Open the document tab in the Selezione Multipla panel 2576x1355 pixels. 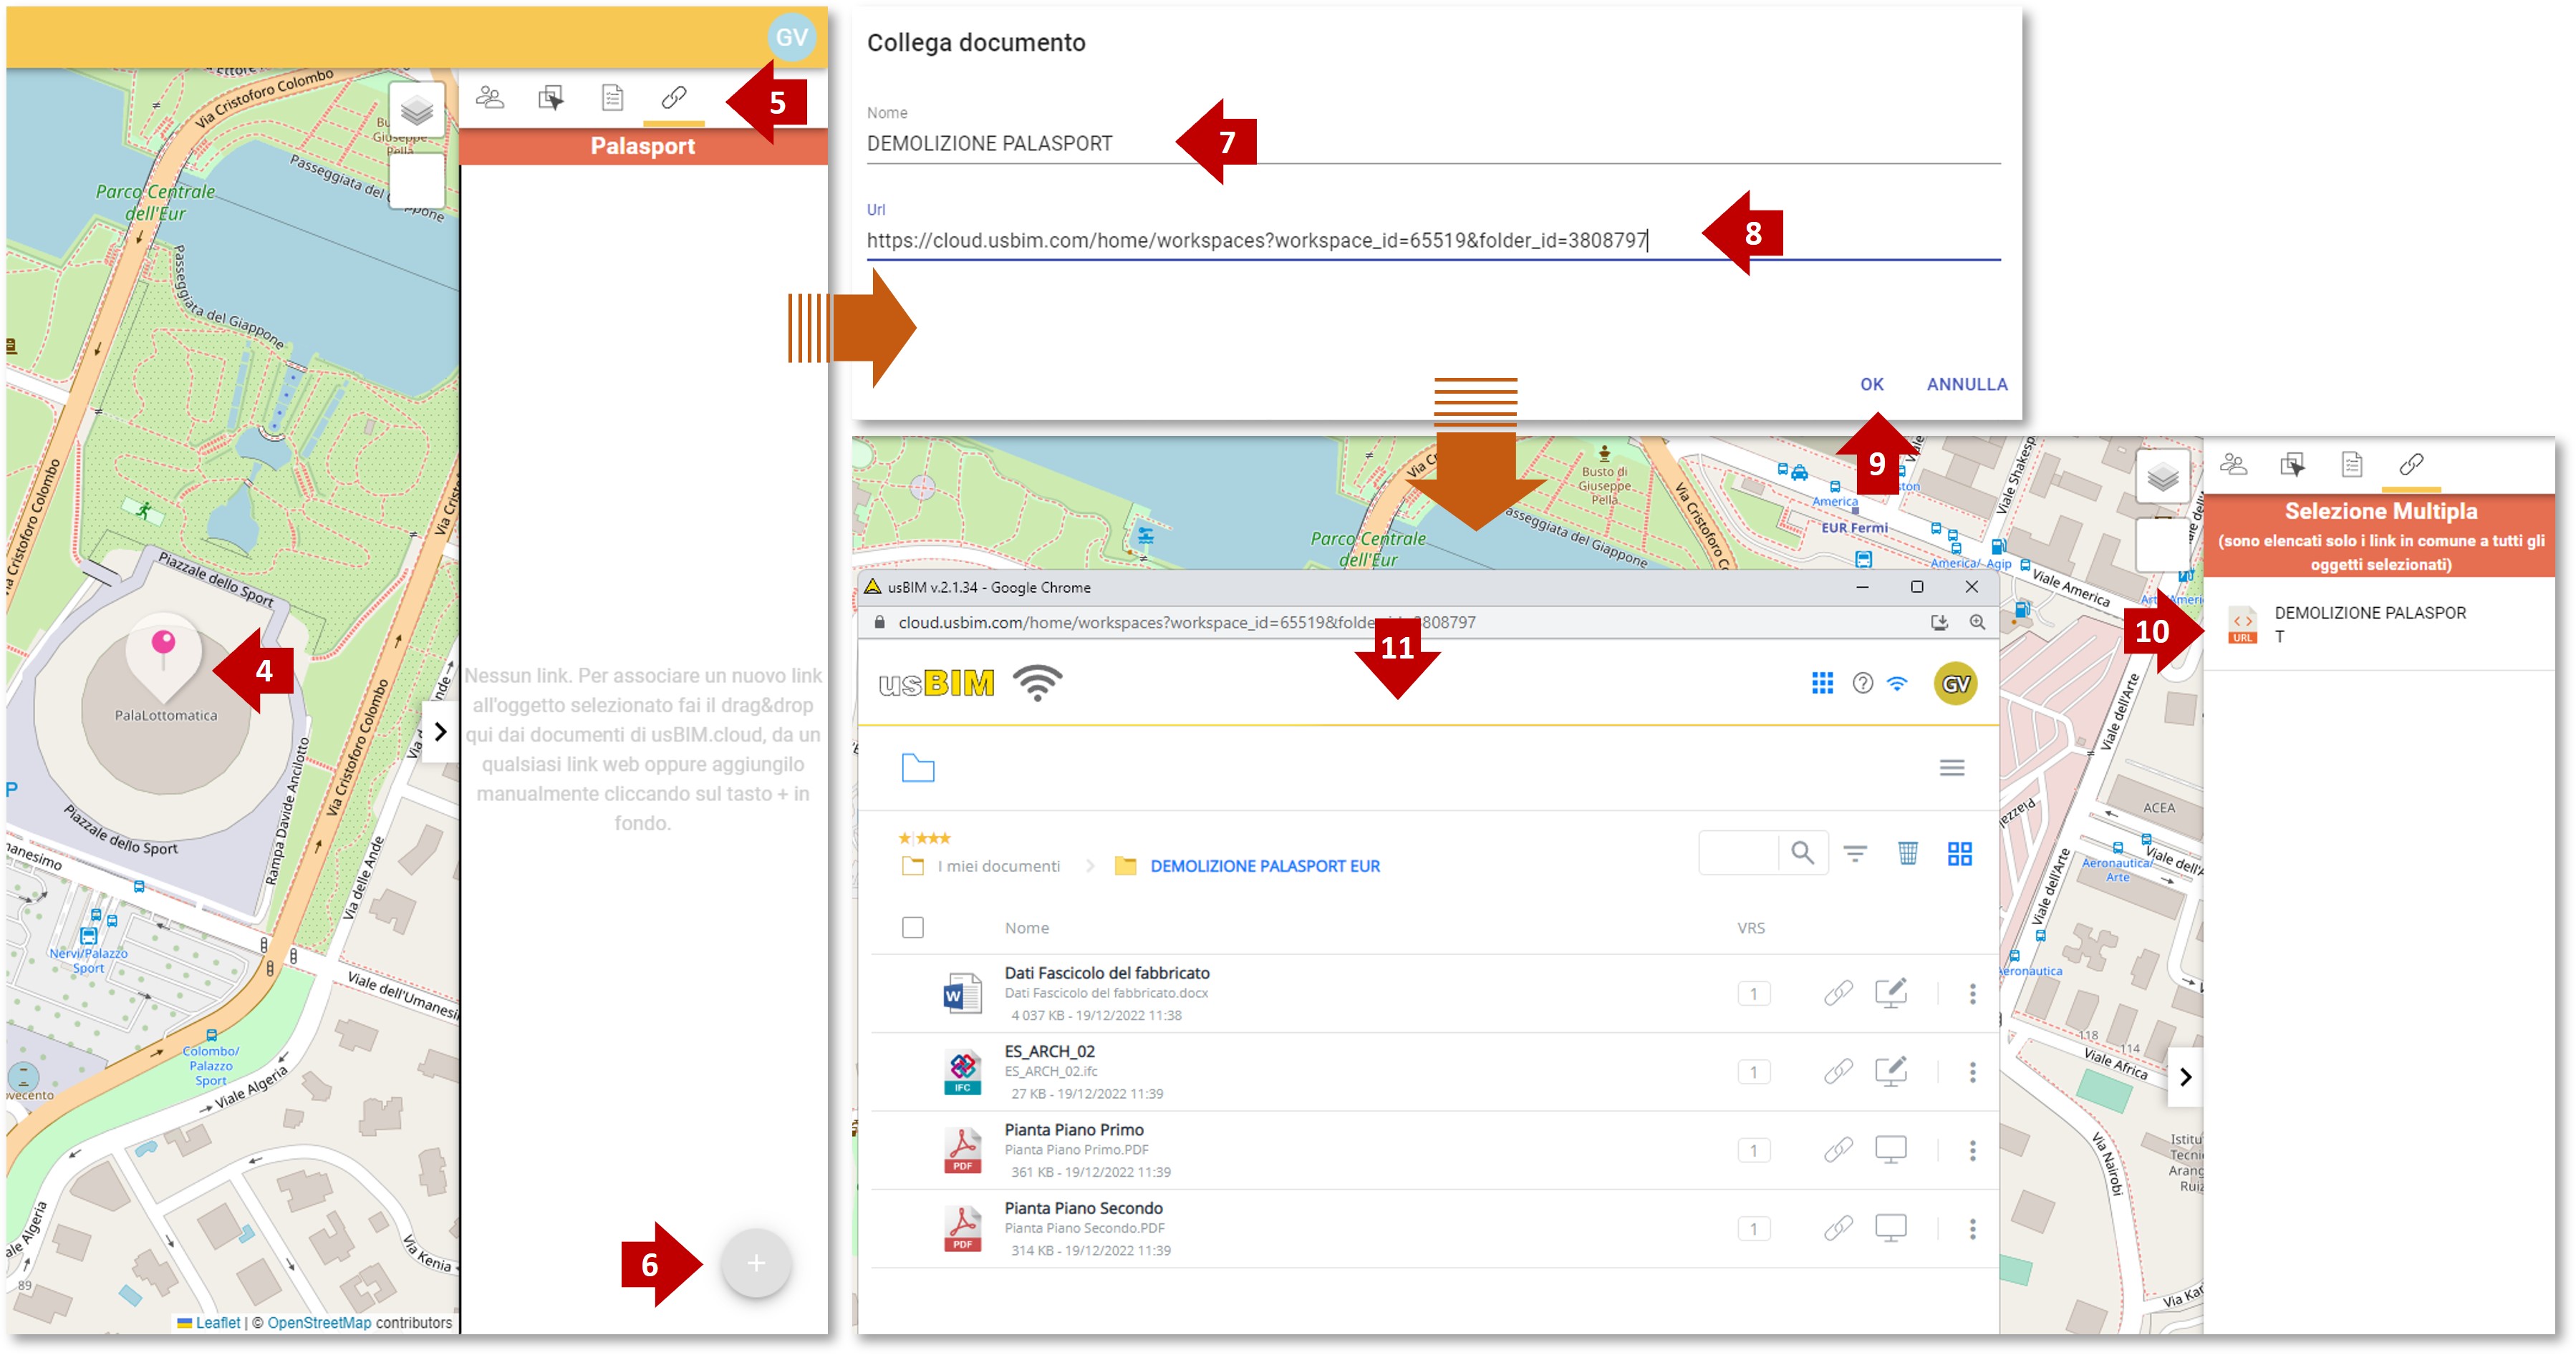tap(2352, 465)
